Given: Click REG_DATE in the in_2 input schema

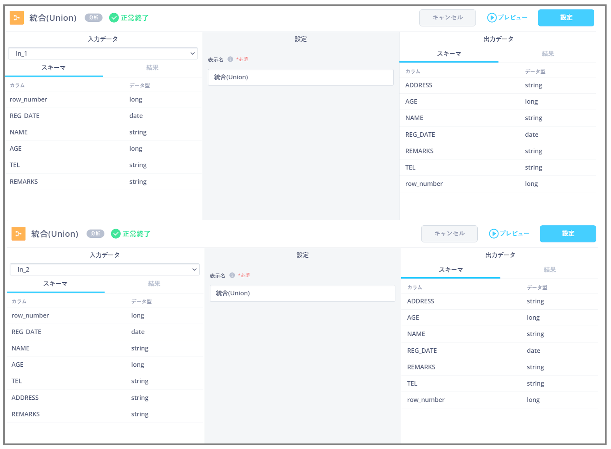Looking at the screenshot, I should click(x=26, y=332).
